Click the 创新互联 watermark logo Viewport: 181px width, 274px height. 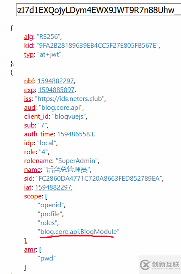click(160, 265)
